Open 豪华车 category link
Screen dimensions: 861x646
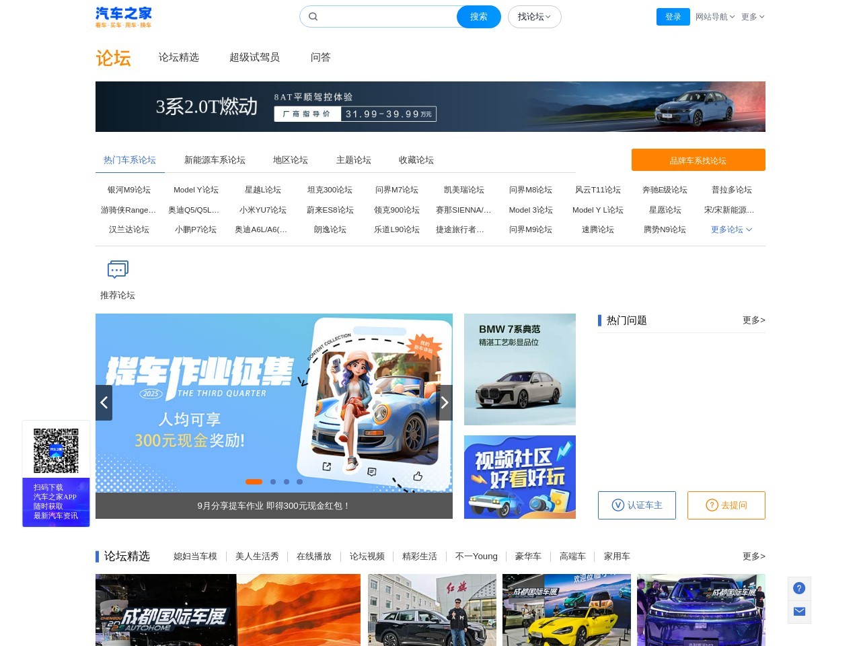click(528, 557)
